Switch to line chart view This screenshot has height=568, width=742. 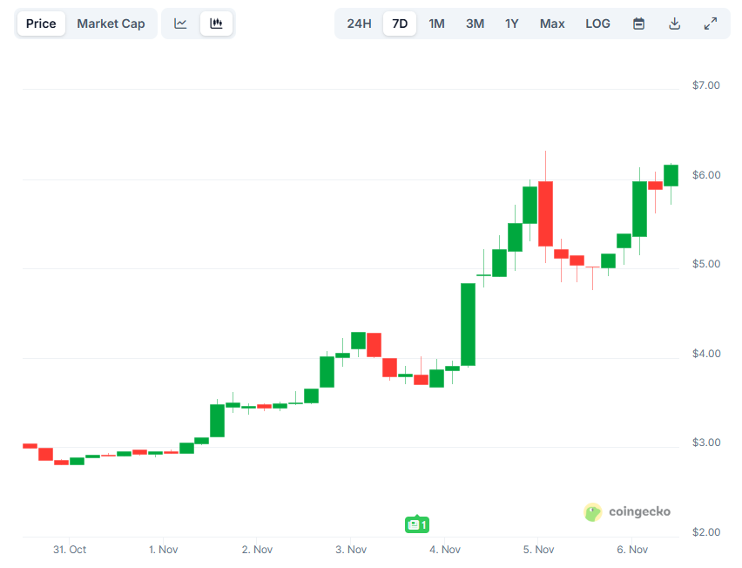(x=180, y=24)
